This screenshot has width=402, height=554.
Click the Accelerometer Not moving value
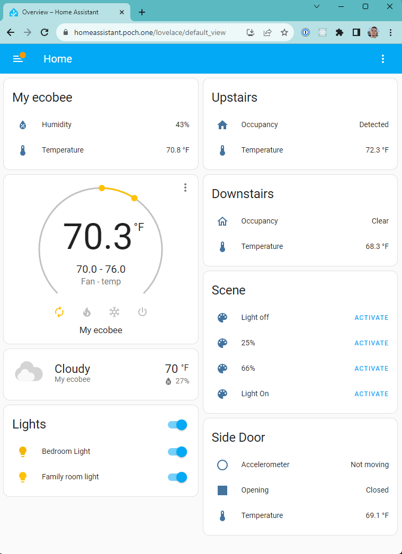point(370,465)
